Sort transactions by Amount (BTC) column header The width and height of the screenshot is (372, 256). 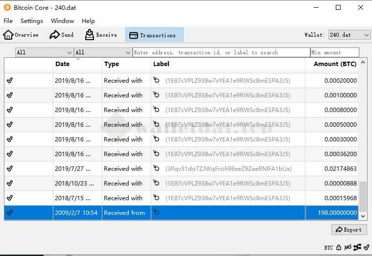tap(335, 64)
